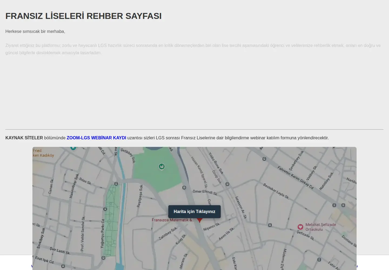Click the Şefikbey Sok. street label
This screenshot has height=270, width=389.
coord(128,156)
